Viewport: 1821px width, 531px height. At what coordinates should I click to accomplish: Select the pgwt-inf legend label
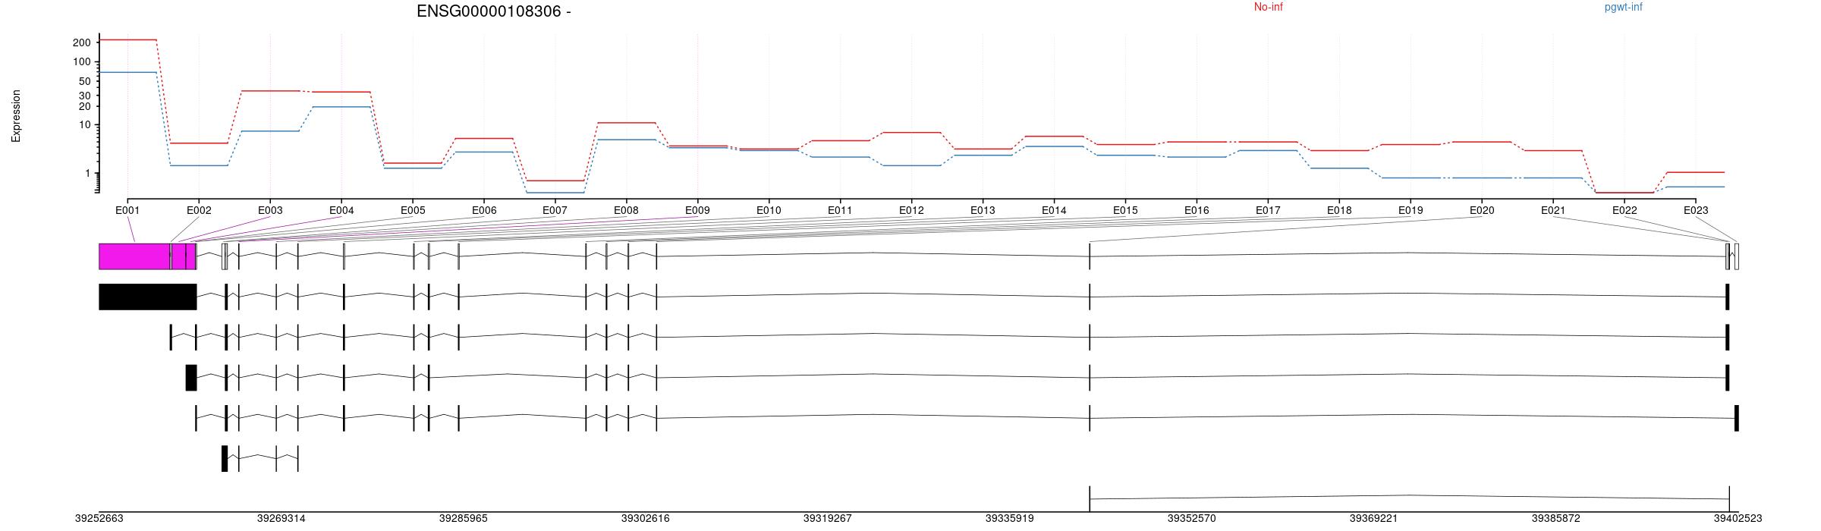click(1623, 7)
